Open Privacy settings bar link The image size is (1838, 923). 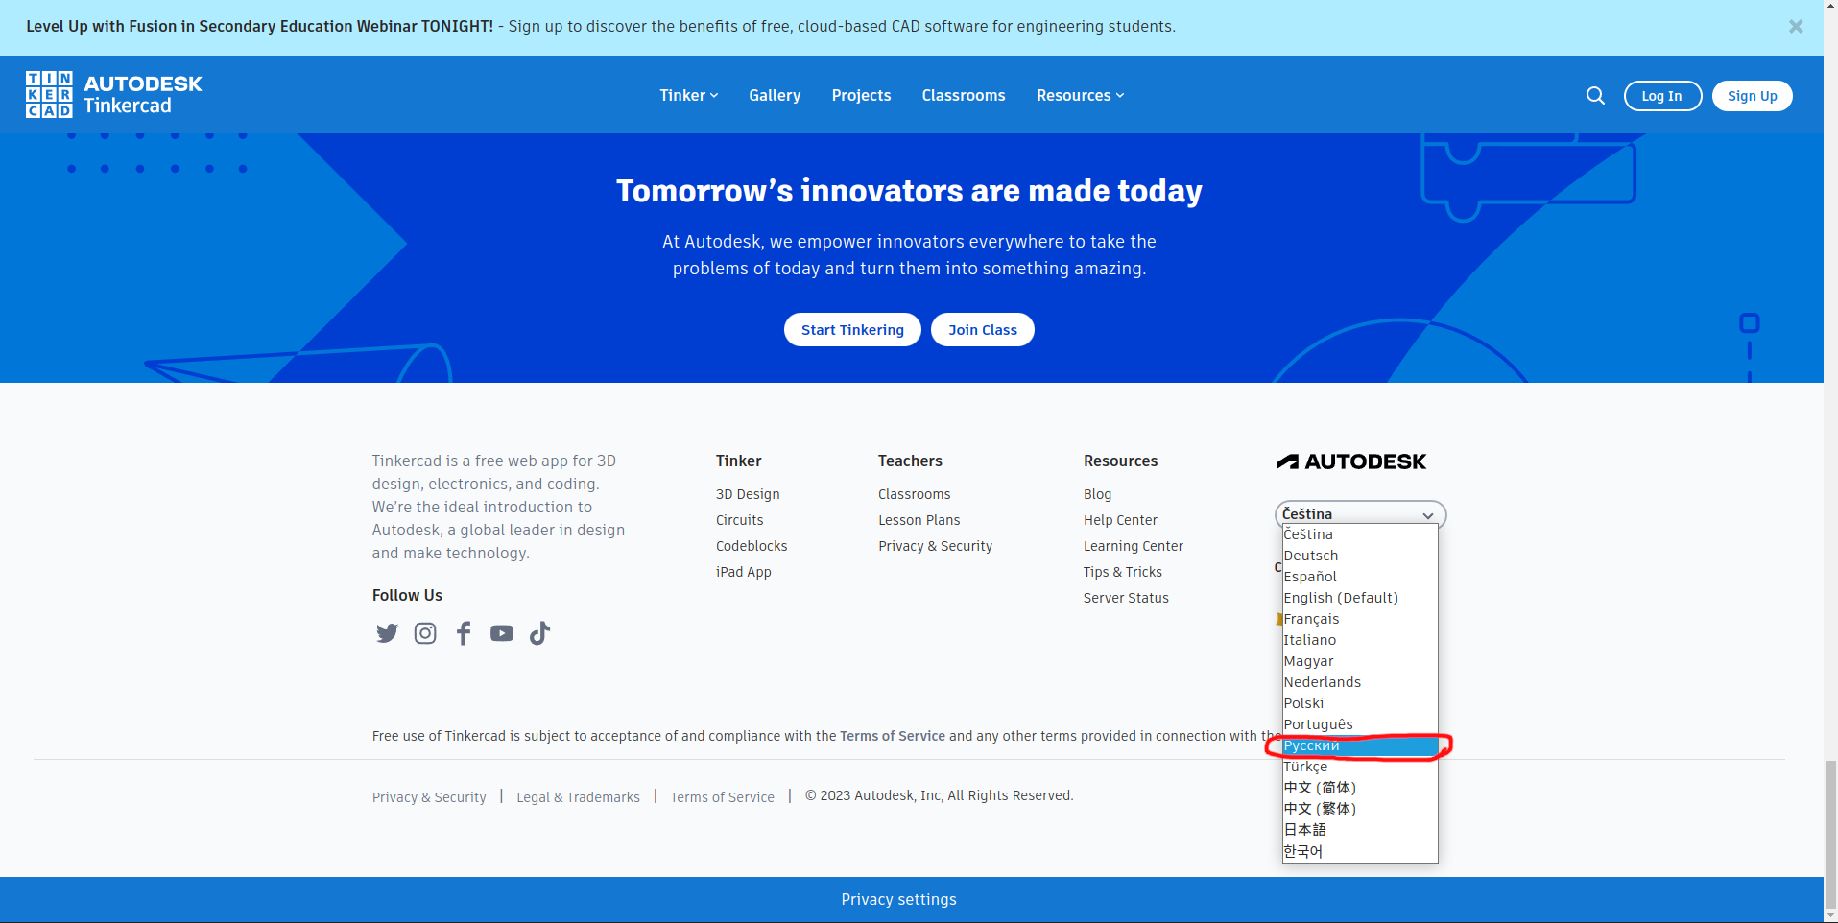(x=898, y=899)
